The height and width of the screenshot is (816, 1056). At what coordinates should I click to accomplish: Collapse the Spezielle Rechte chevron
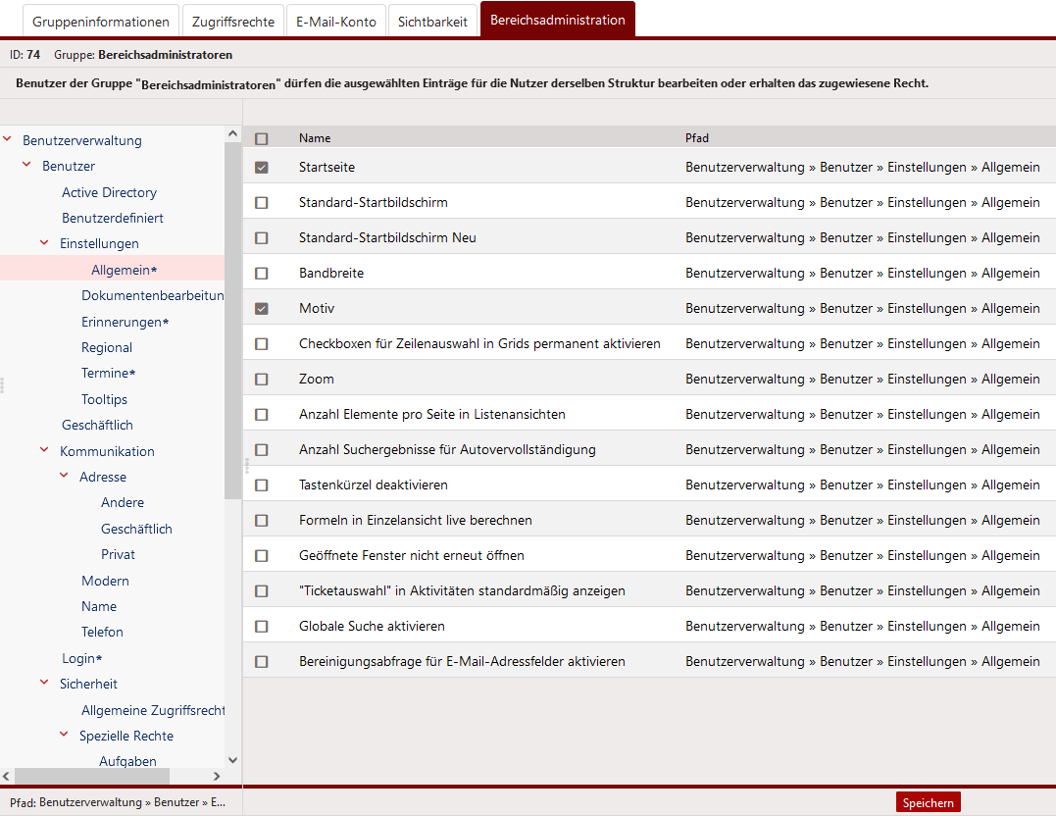65,736
